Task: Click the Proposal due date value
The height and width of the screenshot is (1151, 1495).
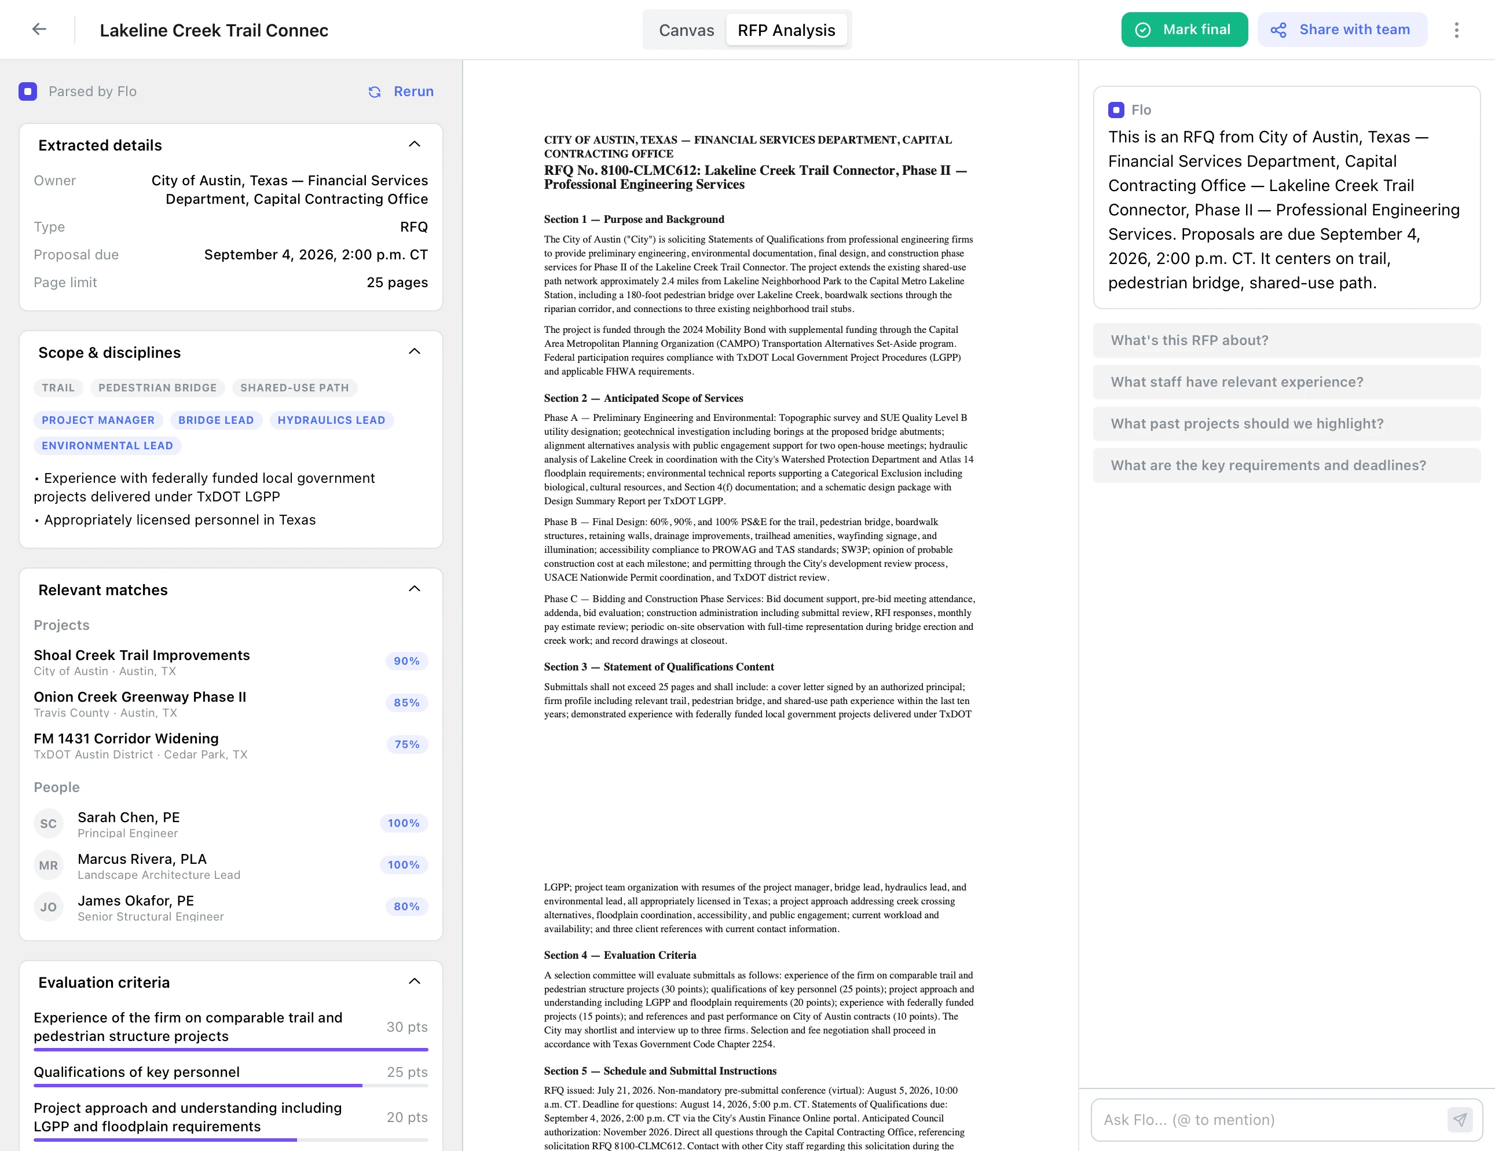Action: (316, 255)
